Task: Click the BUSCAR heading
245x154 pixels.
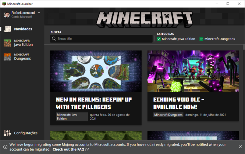Action: (x=56, y=32)
